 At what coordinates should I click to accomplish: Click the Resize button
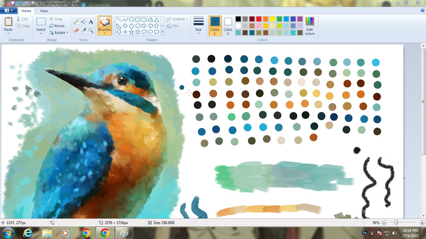point(57,26)
